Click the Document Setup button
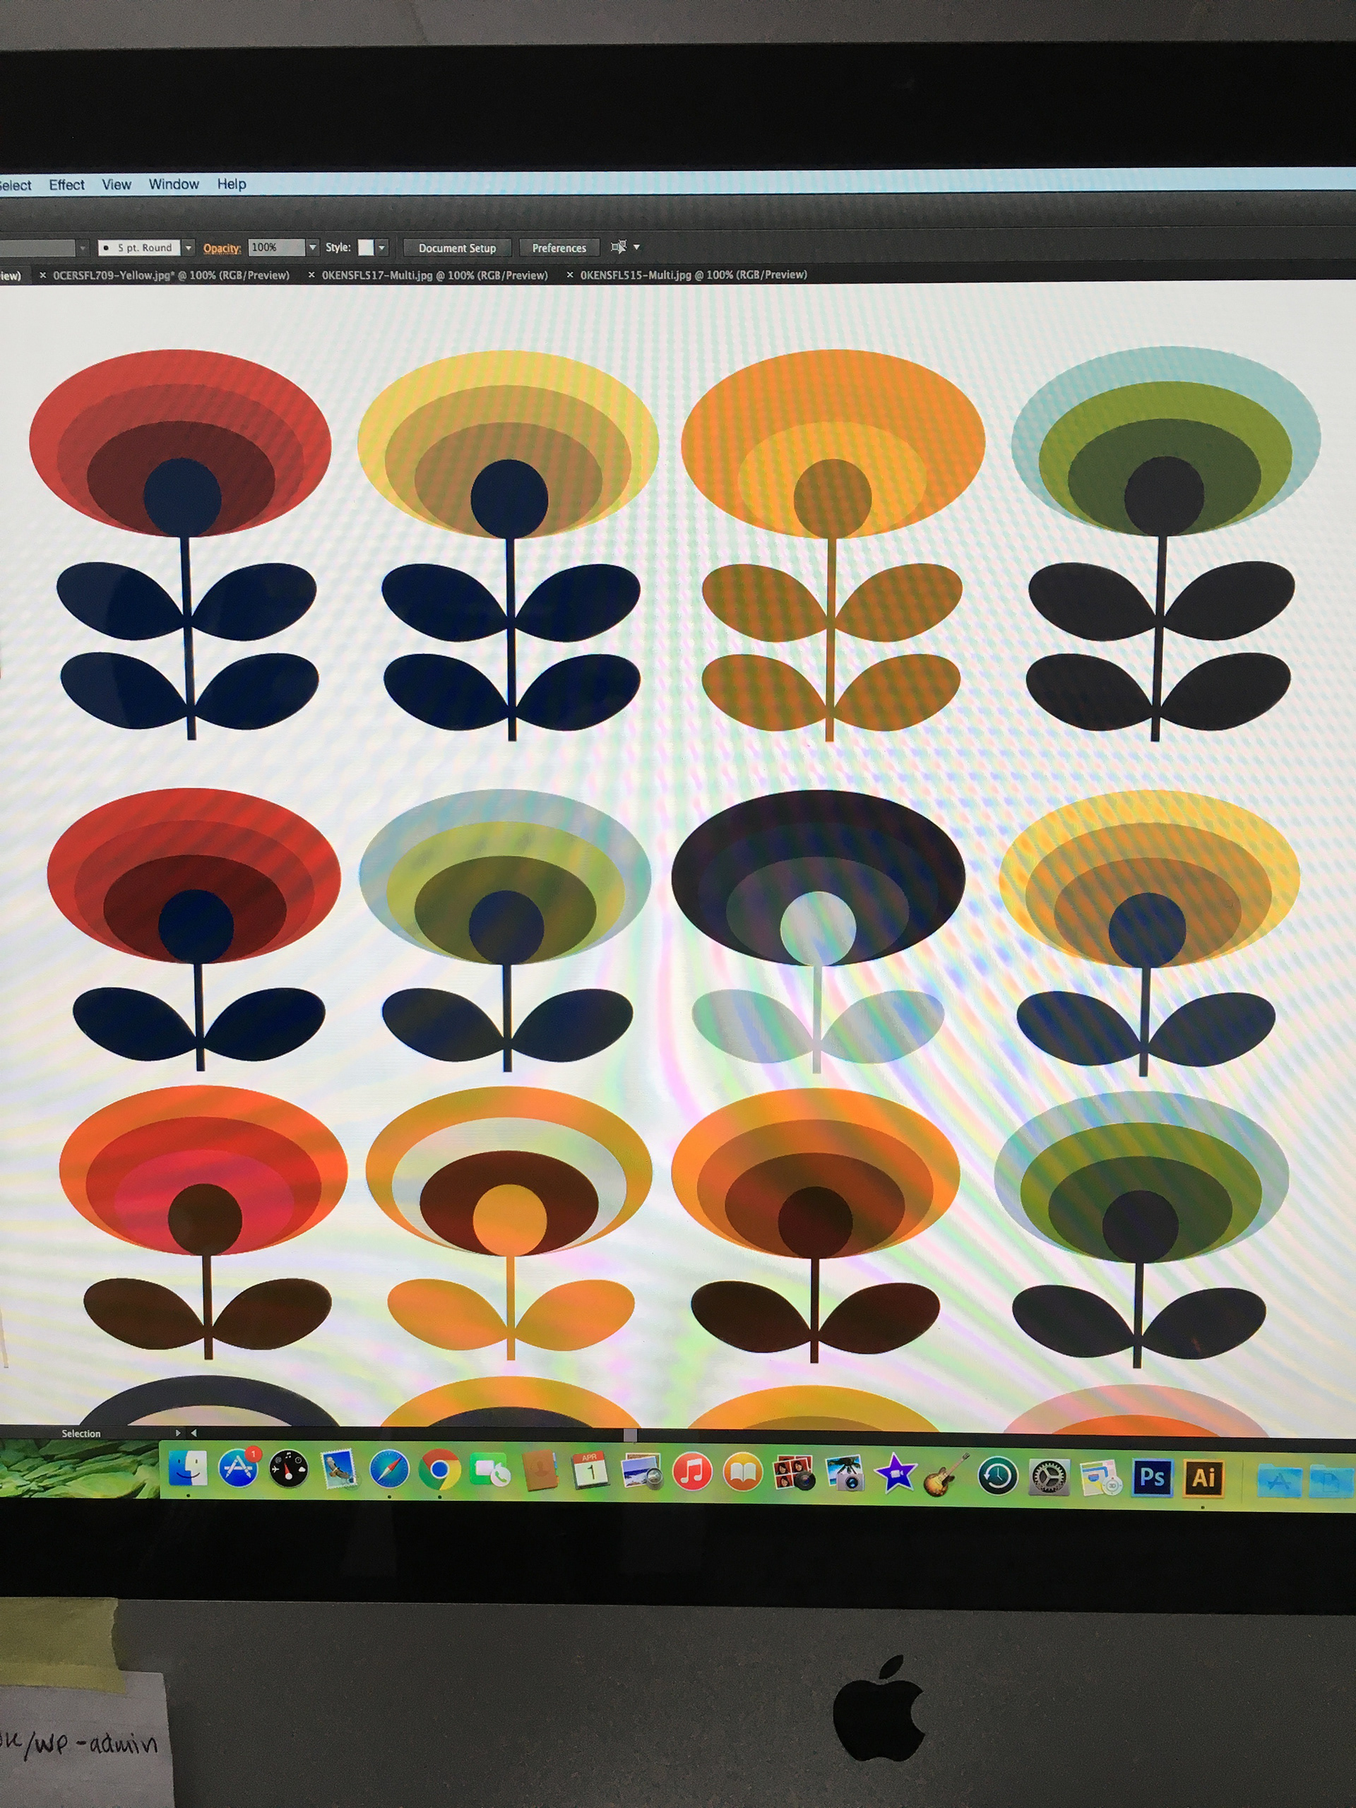Viewport: 1356px width, 1808px height. pos(457,249)
